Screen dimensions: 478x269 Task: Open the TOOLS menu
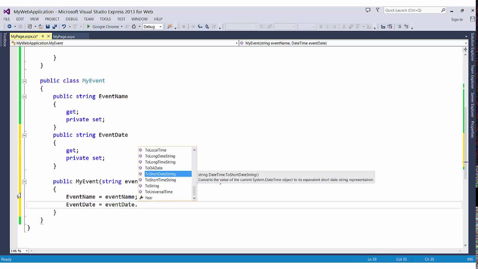(x=105, y=19)
